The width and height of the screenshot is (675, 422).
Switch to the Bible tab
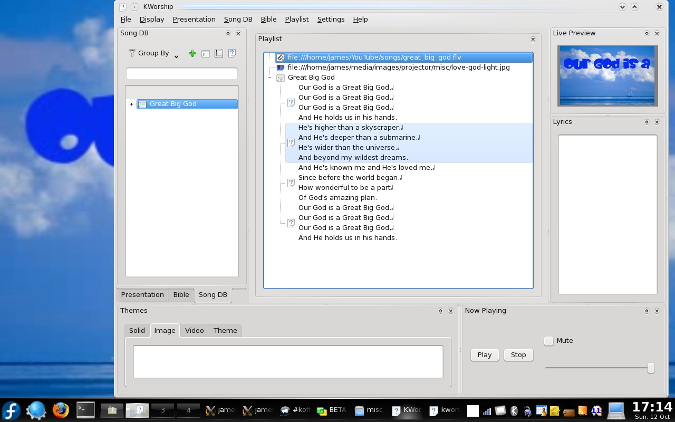tap(181, 295)
